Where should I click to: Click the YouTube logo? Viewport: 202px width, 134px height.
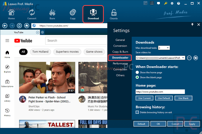(23, 41)
